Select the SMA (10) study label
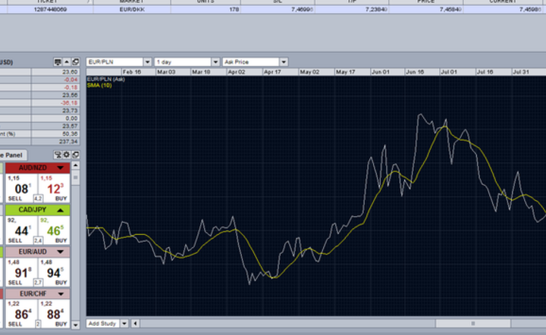Screen dimensions: 546x335 pos(99,85)
